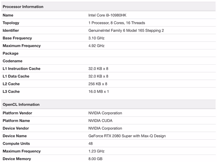Click the Topology label
This screenshot has width=217, height=162.
click(11, 23)
